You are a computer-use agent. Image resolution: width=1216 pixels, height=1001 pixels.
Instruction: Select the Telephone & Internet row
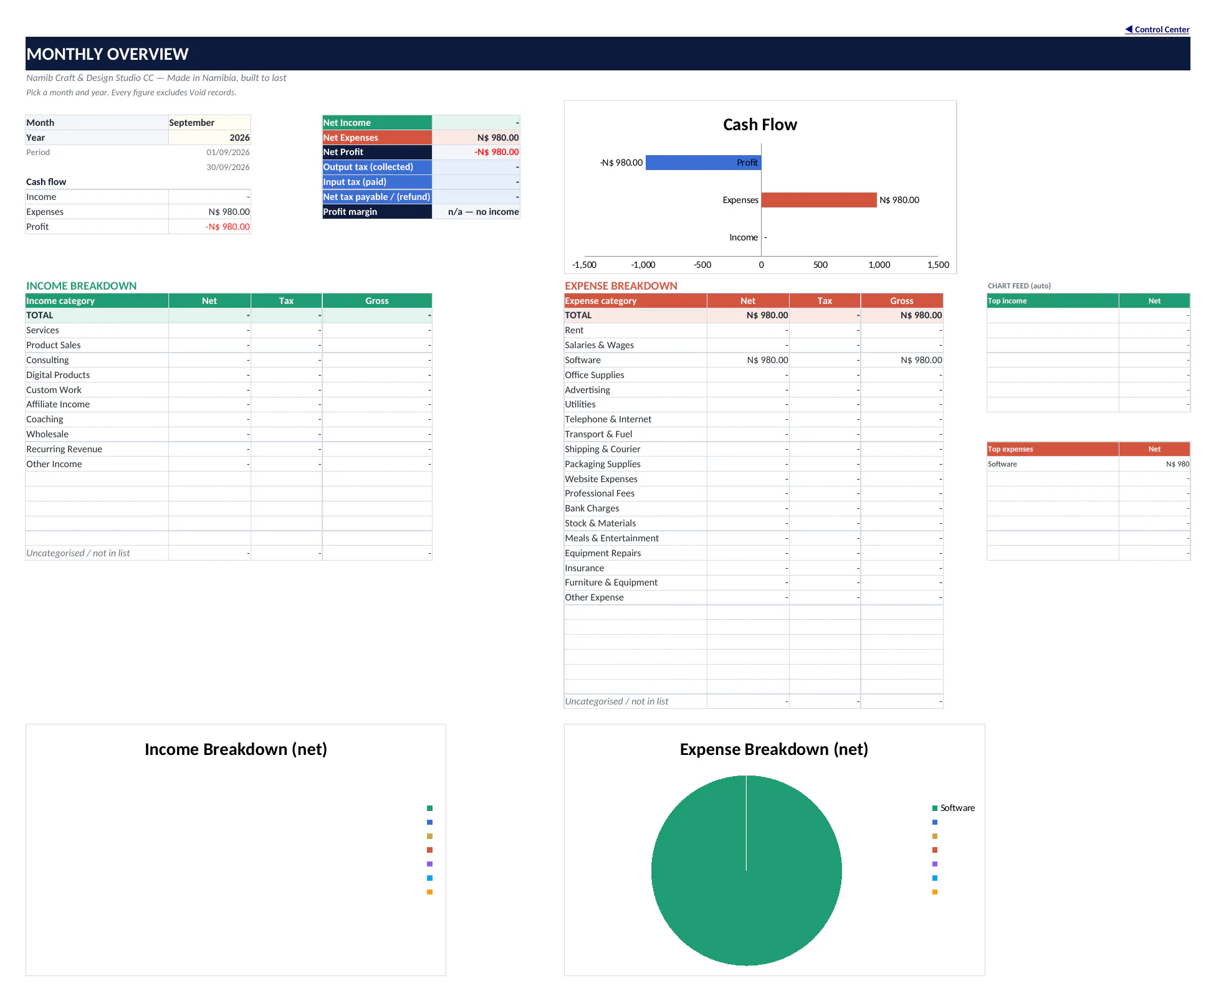754,419
